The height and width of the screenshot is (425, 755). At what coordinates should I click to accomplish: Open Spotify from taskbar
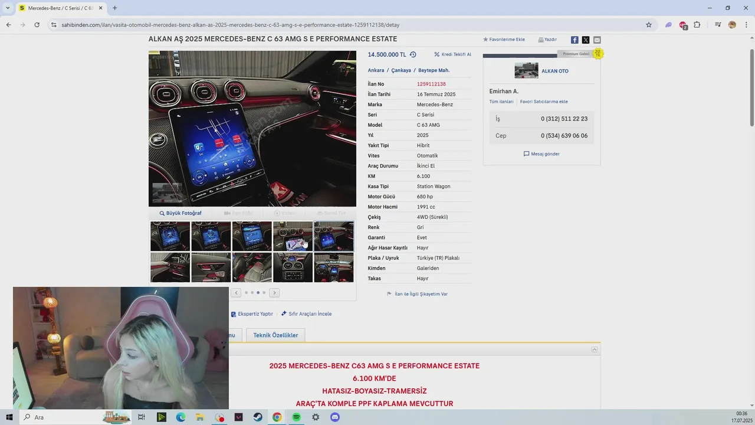[297, 417]
